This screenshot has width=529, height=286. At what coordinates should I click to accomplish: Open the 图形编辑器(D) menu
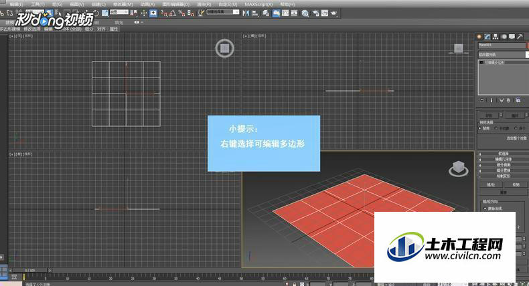175,5
